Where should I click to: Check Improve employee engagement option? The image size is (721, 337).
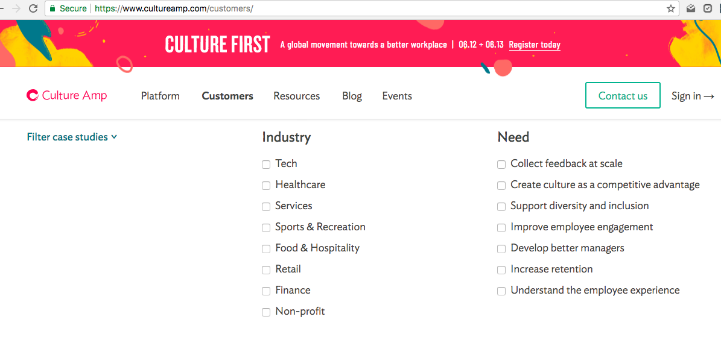pyautogui.click(x=501, y=228)
